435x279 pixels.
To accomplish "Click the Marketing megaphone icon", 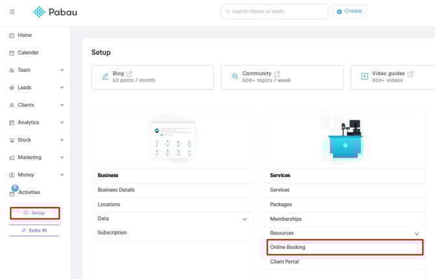I will (x=12, y=158).
